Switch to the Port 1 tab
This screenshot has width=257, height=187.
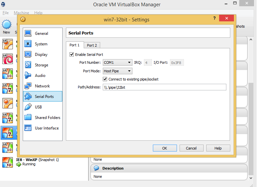coord(74,45)
